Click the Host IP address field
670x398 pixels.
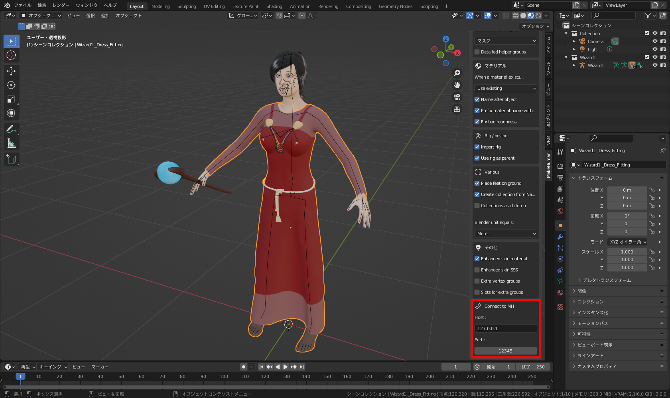[505, 328]
